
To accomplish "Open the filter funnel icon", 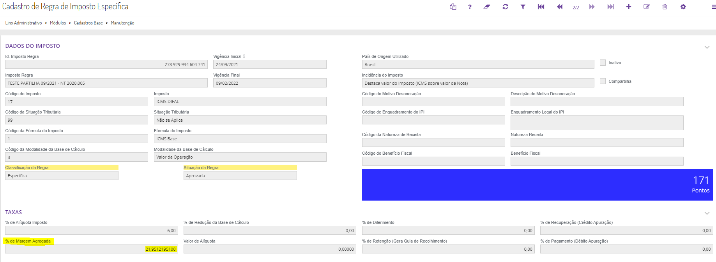I will click(523, 7).
